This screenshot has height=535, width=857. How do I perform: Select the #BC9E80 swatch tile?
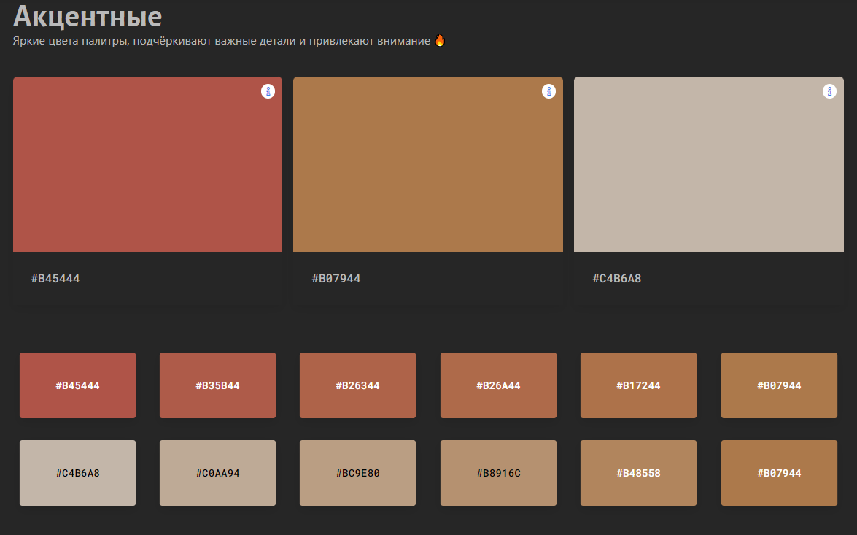[357, 473]
